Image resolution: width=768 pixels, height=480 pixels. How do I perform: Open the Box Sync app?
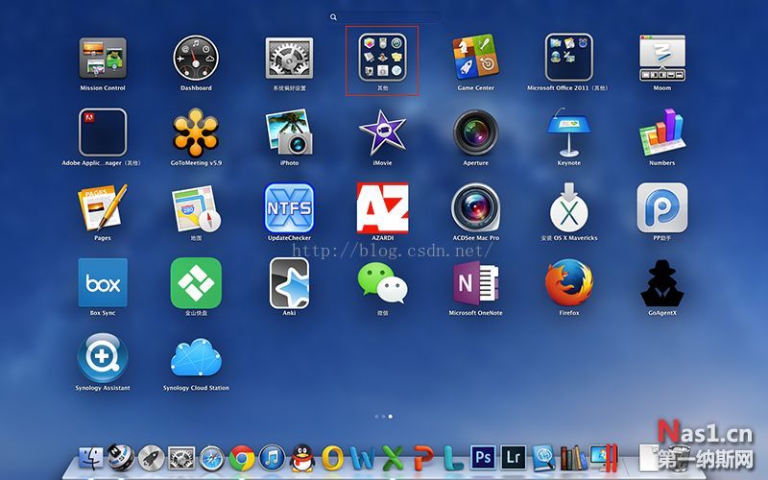[x=103, y=282]
